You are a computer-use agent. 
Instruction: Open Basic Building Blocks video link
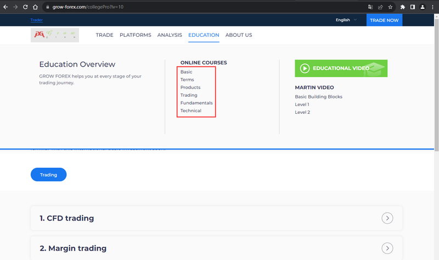318,97
